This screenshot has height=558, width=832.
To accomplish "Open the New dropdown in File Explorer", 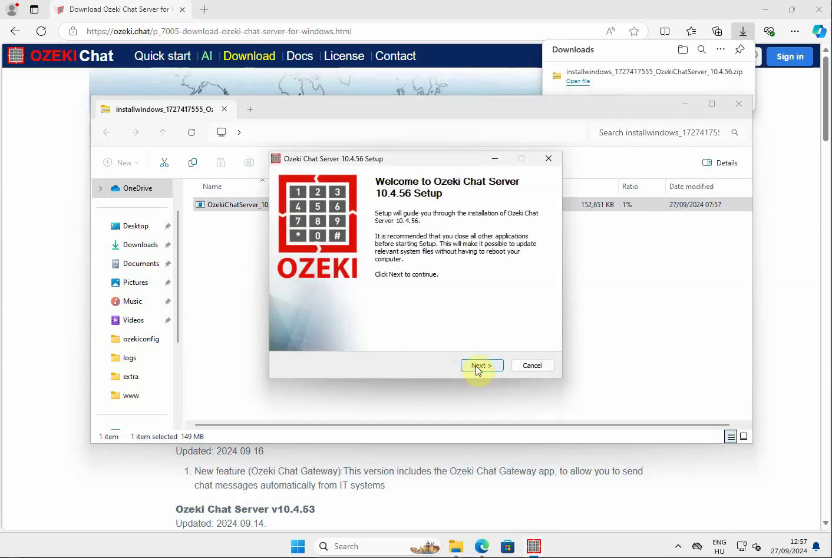I will tap(121, 163).
